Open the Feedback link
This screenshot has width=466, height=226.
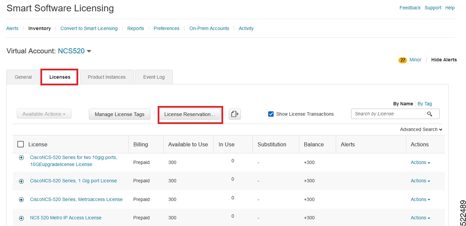pos(410,8)
